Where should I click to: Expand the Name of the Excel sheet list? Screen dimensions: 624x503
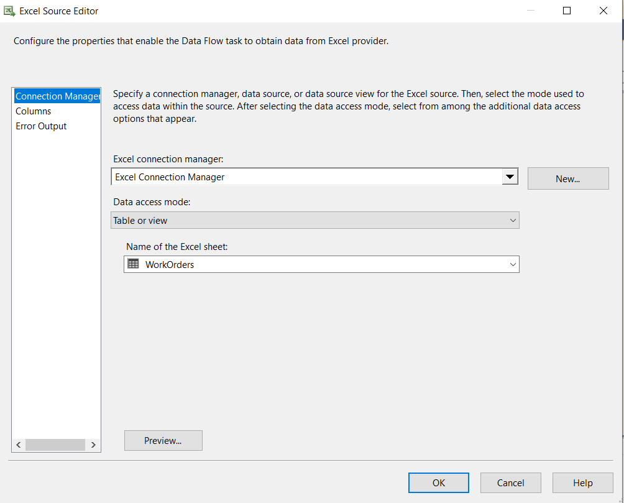click(513, 264)
